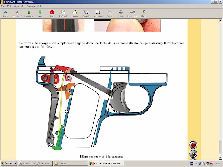Open the Options menu

coord(30,6)
